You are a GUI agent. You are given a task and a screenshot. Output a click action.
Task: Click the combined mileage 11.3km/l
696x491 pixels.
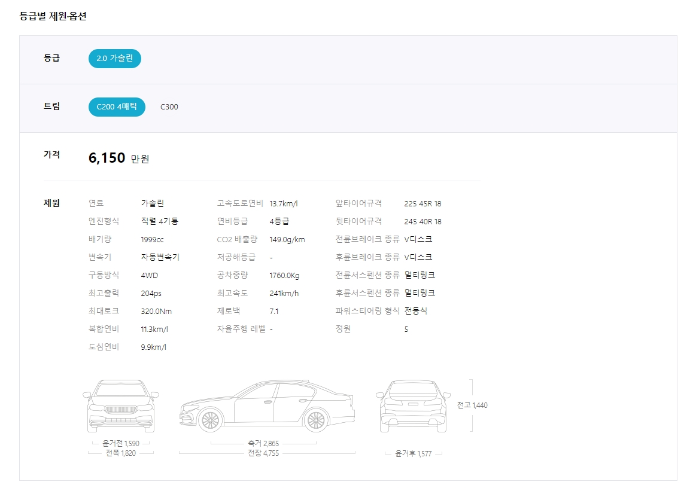point(154,329)
